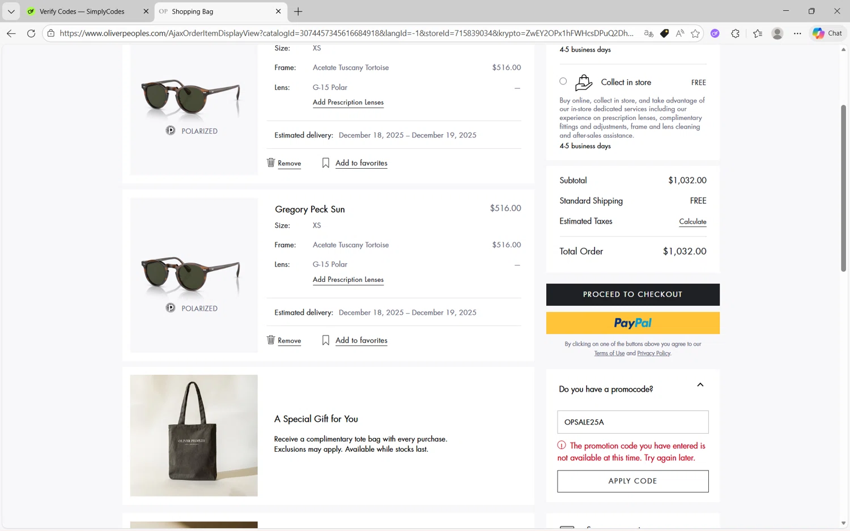The height and width of the screenshot is (531, 850).
Task: Open the browser favorites list icon
Action: click(x=758, y=33)
